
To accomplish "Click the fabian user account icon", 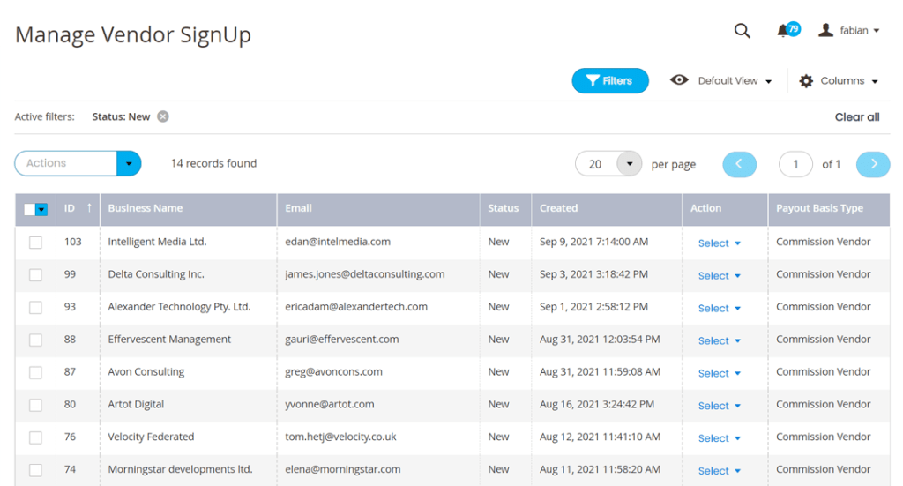I will [x=825, y=30].
